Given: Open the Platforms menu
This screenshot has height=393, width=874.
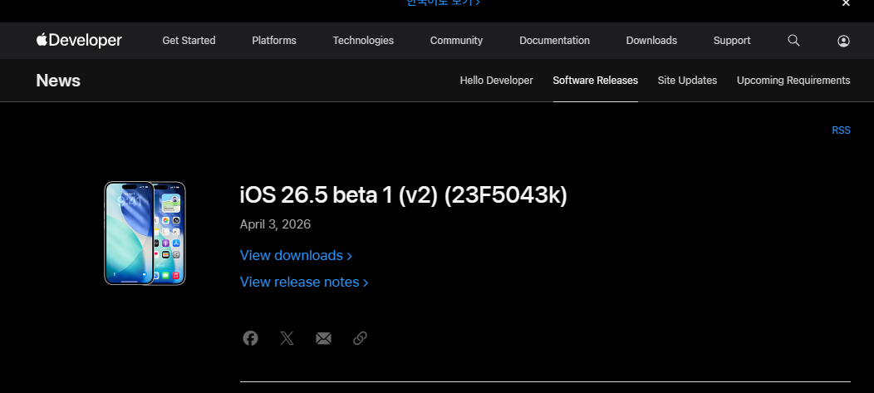Looking at the screenshot, I should point(274,41).
